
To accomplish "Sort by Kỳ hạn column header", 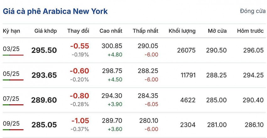I will [11, 31].
